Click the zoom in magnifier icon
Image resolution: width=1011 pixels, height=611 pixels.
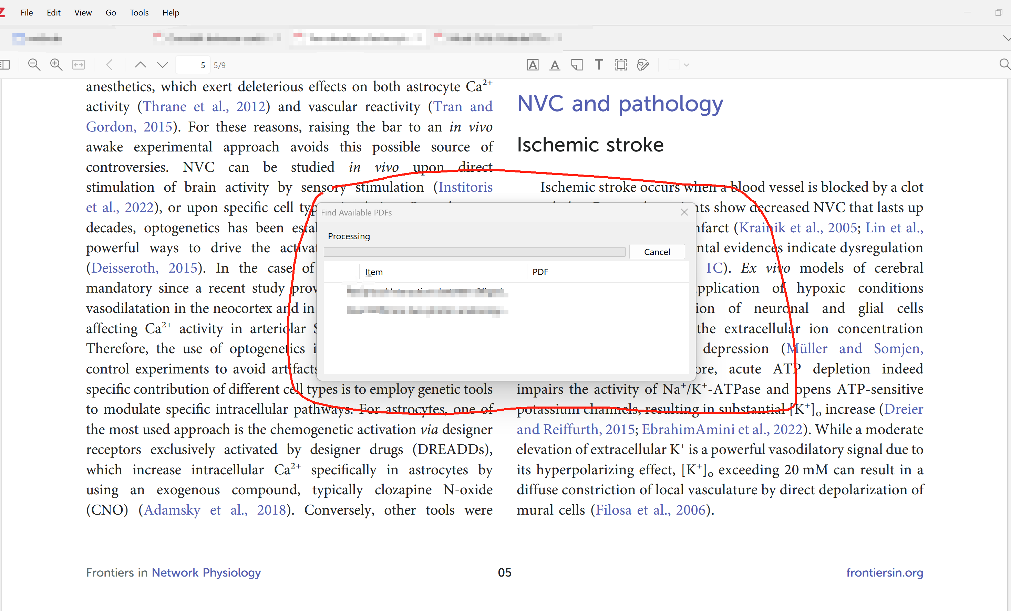click(56, 65)
